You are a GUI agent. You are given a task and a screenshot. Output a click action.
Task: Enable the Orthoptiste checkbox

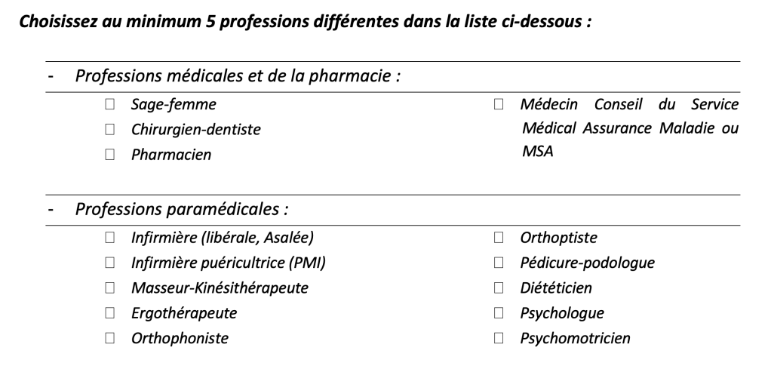(x=499, y=238)
